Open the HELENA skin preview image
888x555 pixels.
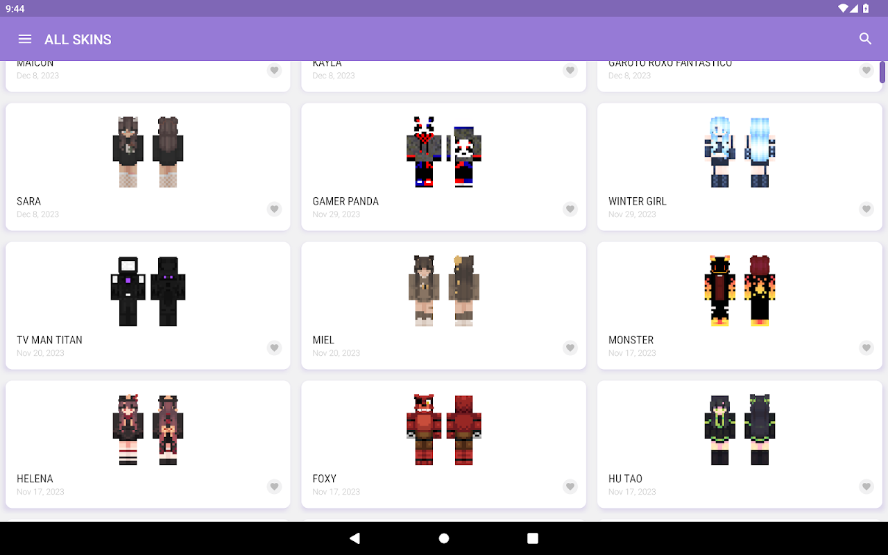[148, 429]
